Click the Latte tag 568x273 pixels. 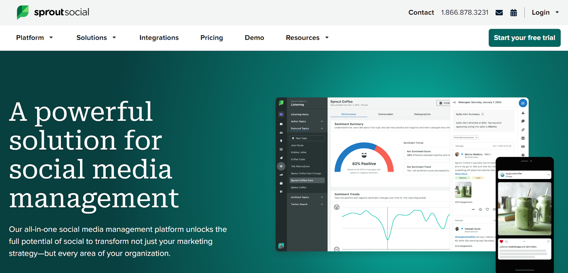tap(478, 178)
